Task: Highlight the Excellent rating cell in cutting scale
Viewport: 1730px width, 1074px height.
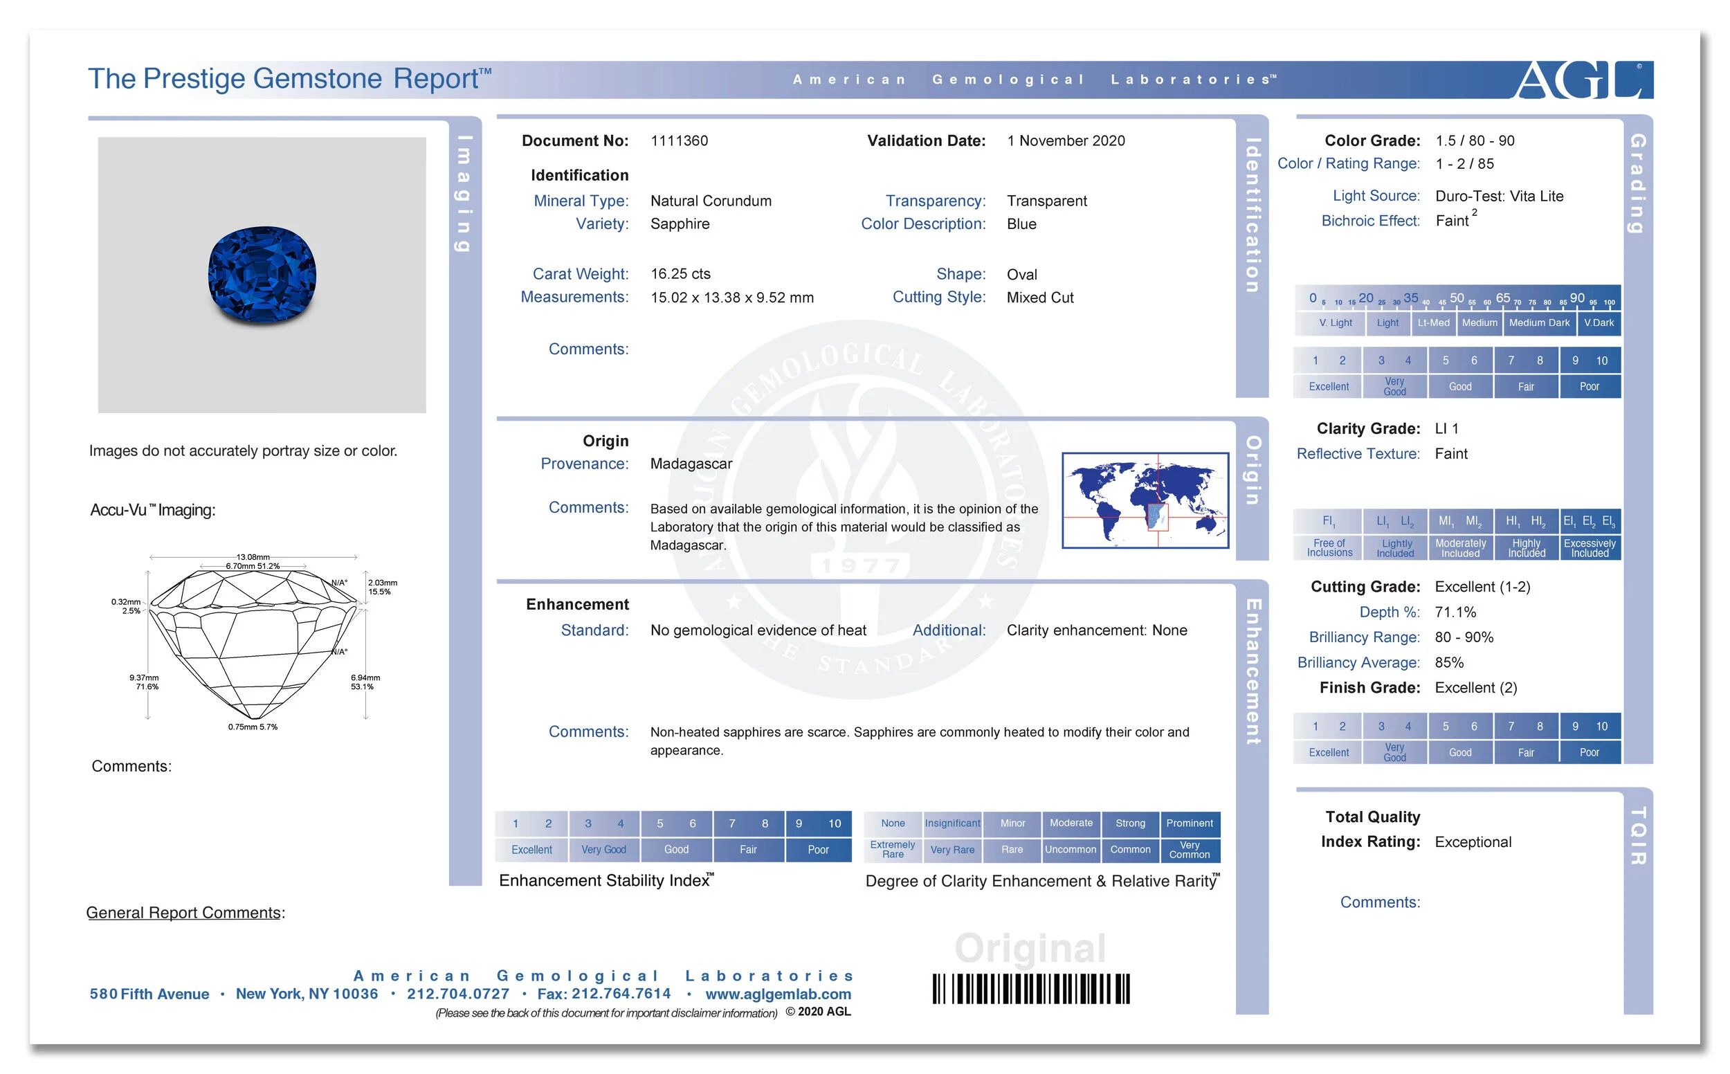Action: coord(1327,752)
